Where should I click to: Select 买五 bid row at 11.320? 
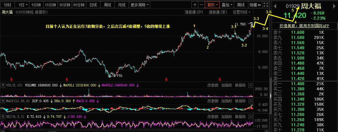coord(304,104)
